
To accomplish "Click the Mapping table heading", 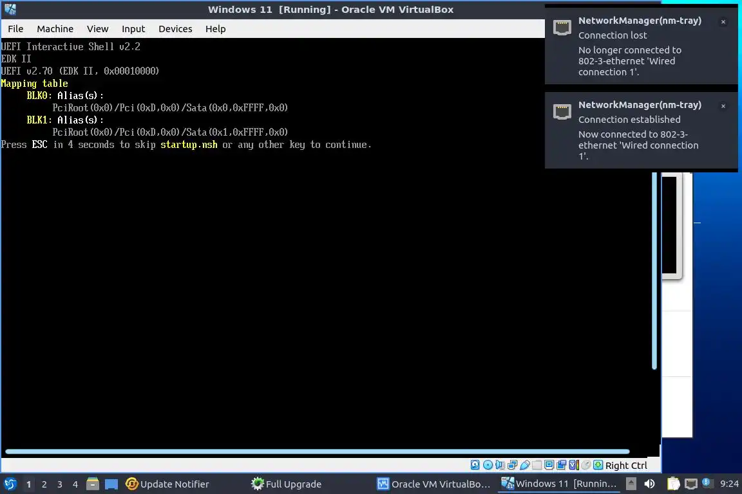I will (x=34, y=84).
